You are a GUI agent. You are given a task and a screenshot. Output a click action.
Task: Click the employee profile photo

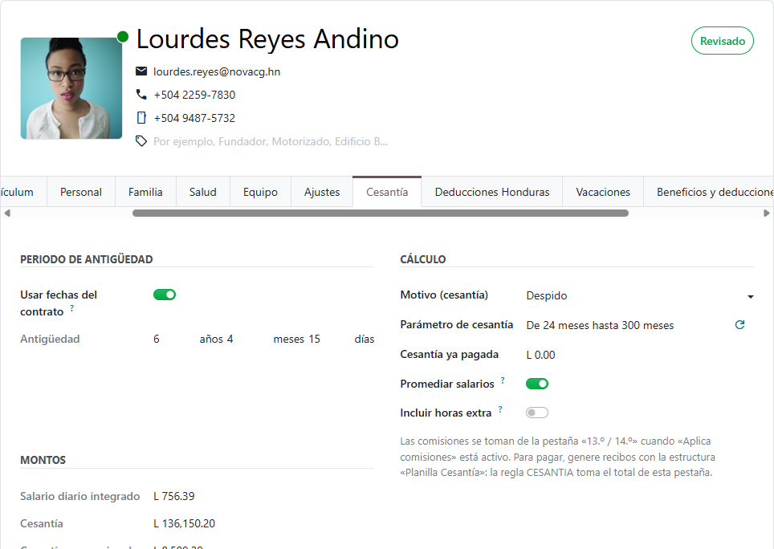(x=71, y=88)
